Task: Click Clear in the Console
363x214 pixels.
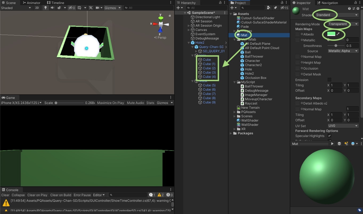Action: coord(5,195)
